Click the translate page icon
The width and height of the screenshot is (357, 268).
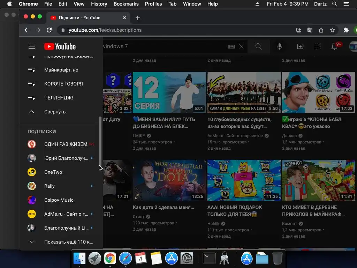pyautogui.click(x=310, y=30)
